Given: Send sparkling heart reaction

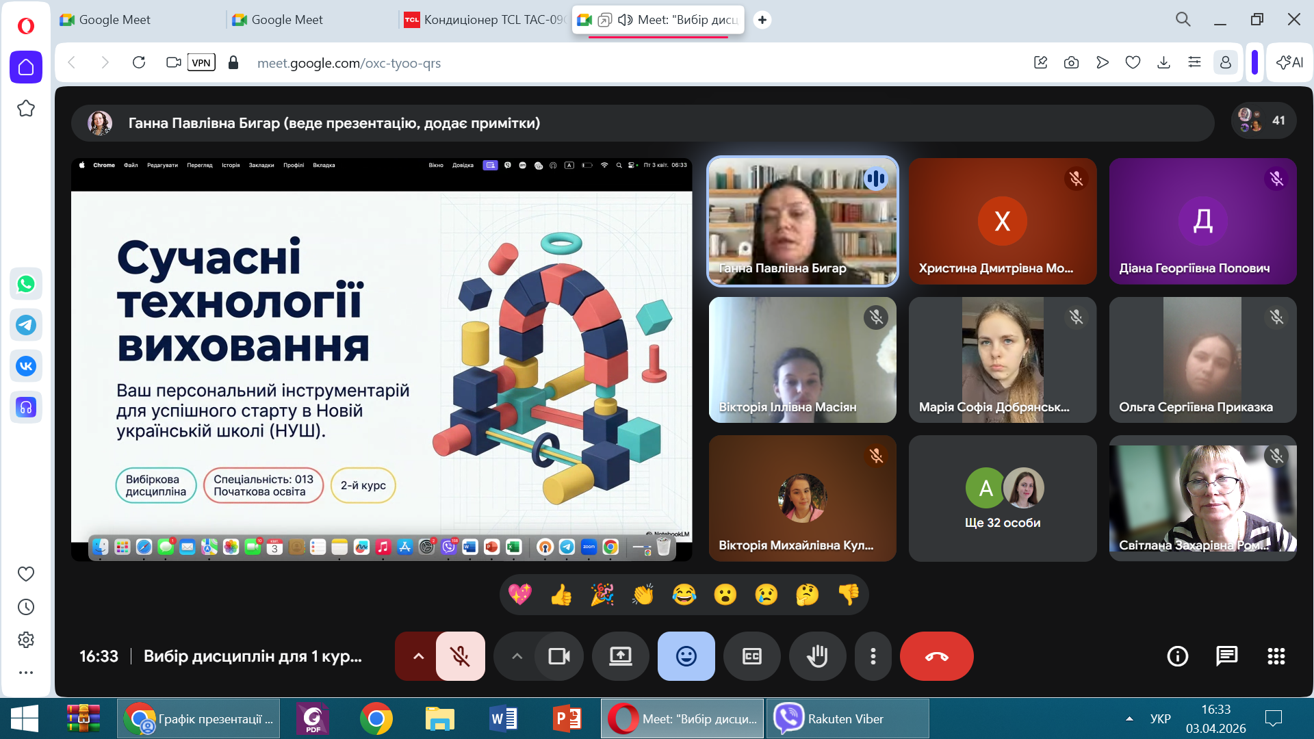Looking at the screenshot, I should point(520,595).
